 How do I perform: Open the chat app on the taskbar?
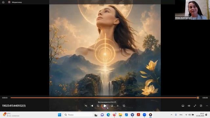point(102,115)
